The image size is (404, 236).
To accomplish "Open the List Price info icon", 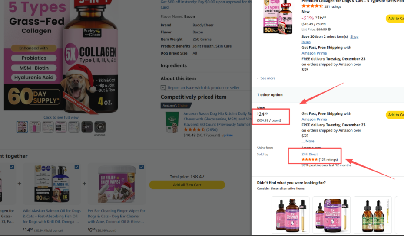I will [329, 29].
